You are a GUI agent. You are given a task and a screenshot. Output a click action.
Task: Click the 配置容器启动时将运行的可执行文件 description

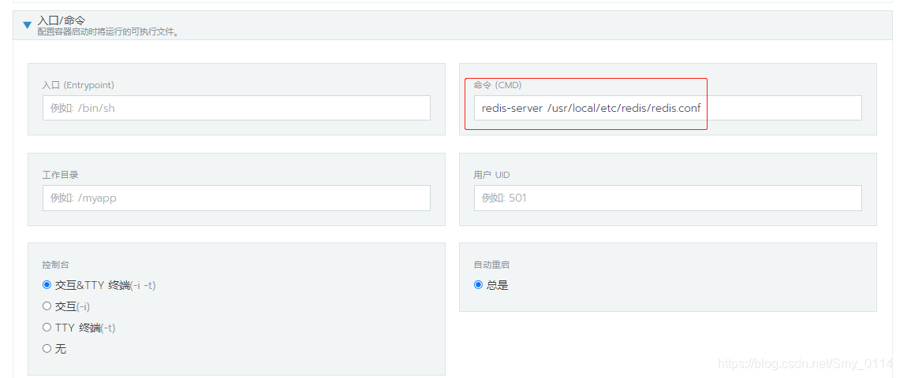point(108,32)
